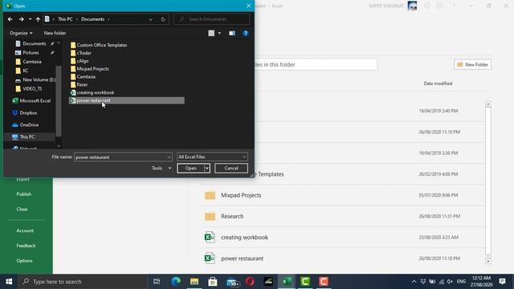Select Dropbox in navigation pane
The height and width of the screenshot is (289, 514).
point(28,113)
